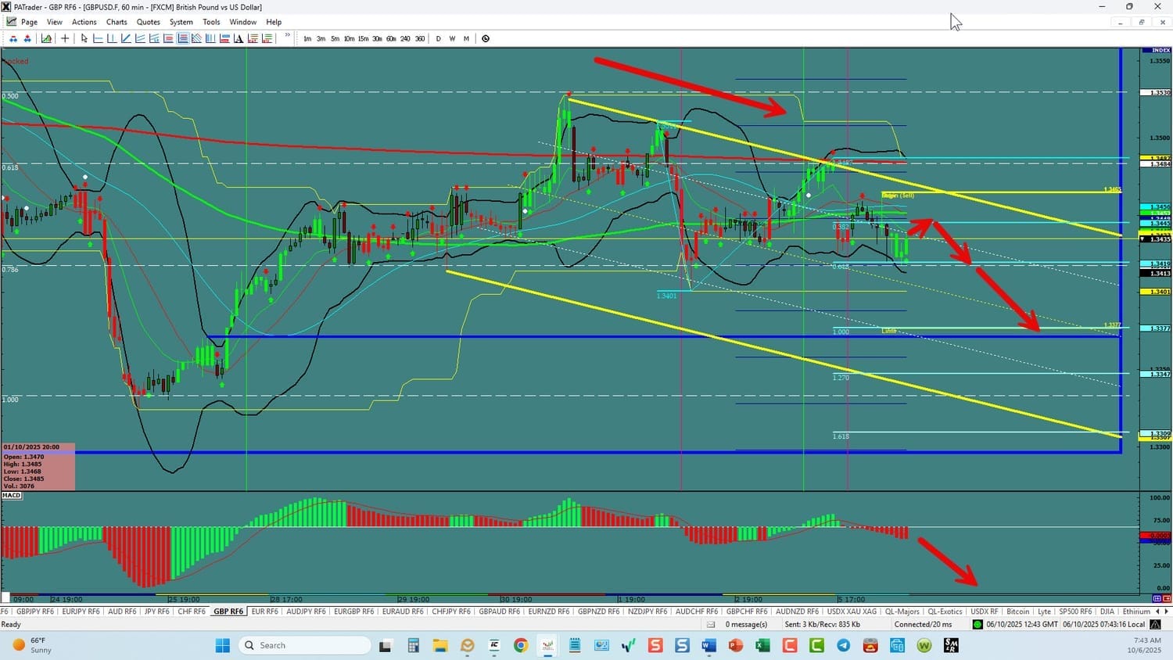Open the Windows Start menu
Viewport: 1173px width, 660px height.
click(223, 645)
